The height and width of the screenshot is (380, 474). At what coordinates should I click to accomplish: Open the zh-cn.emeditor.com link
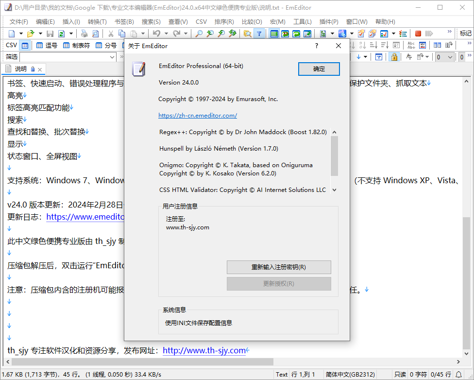198,116
